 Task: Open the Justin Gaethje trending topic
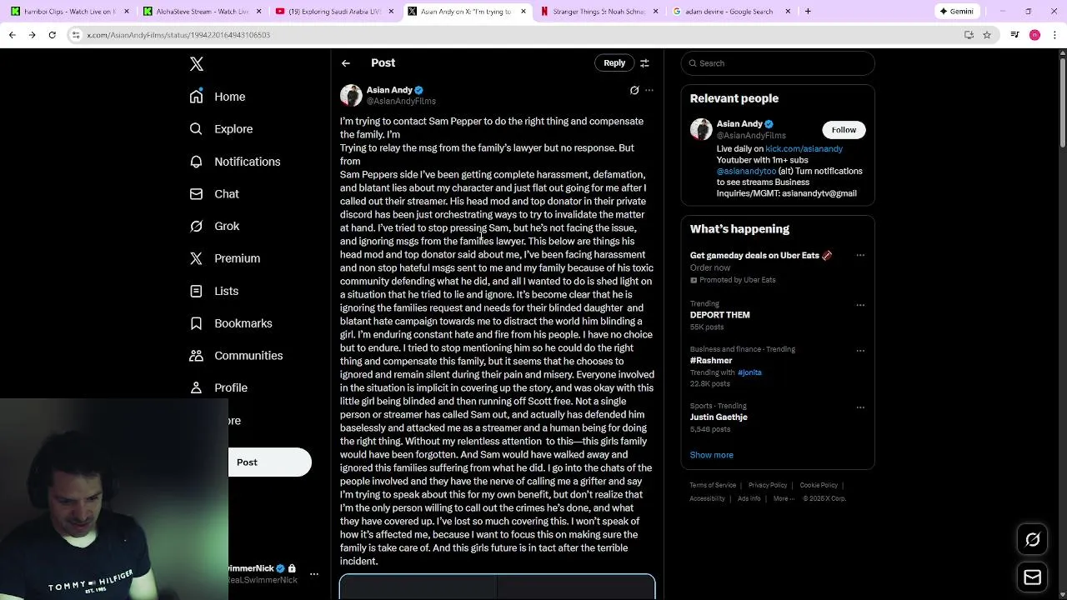coord(719,417)
